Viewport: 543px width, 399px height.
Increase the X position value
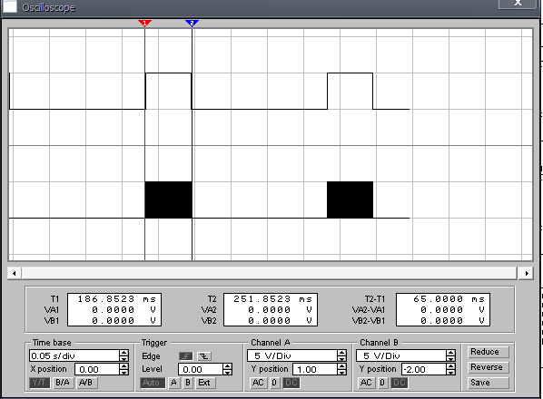[123, 366]
